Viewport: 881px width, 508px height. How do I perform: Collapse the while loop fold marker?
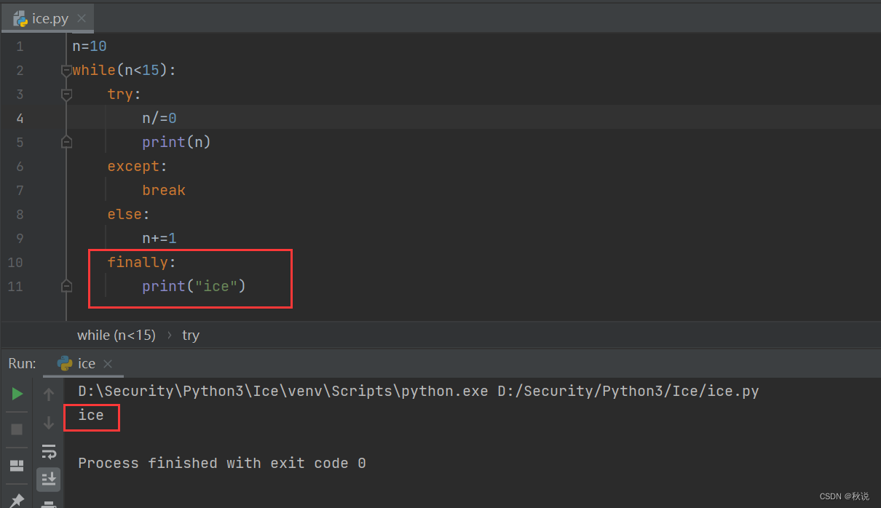67,70
